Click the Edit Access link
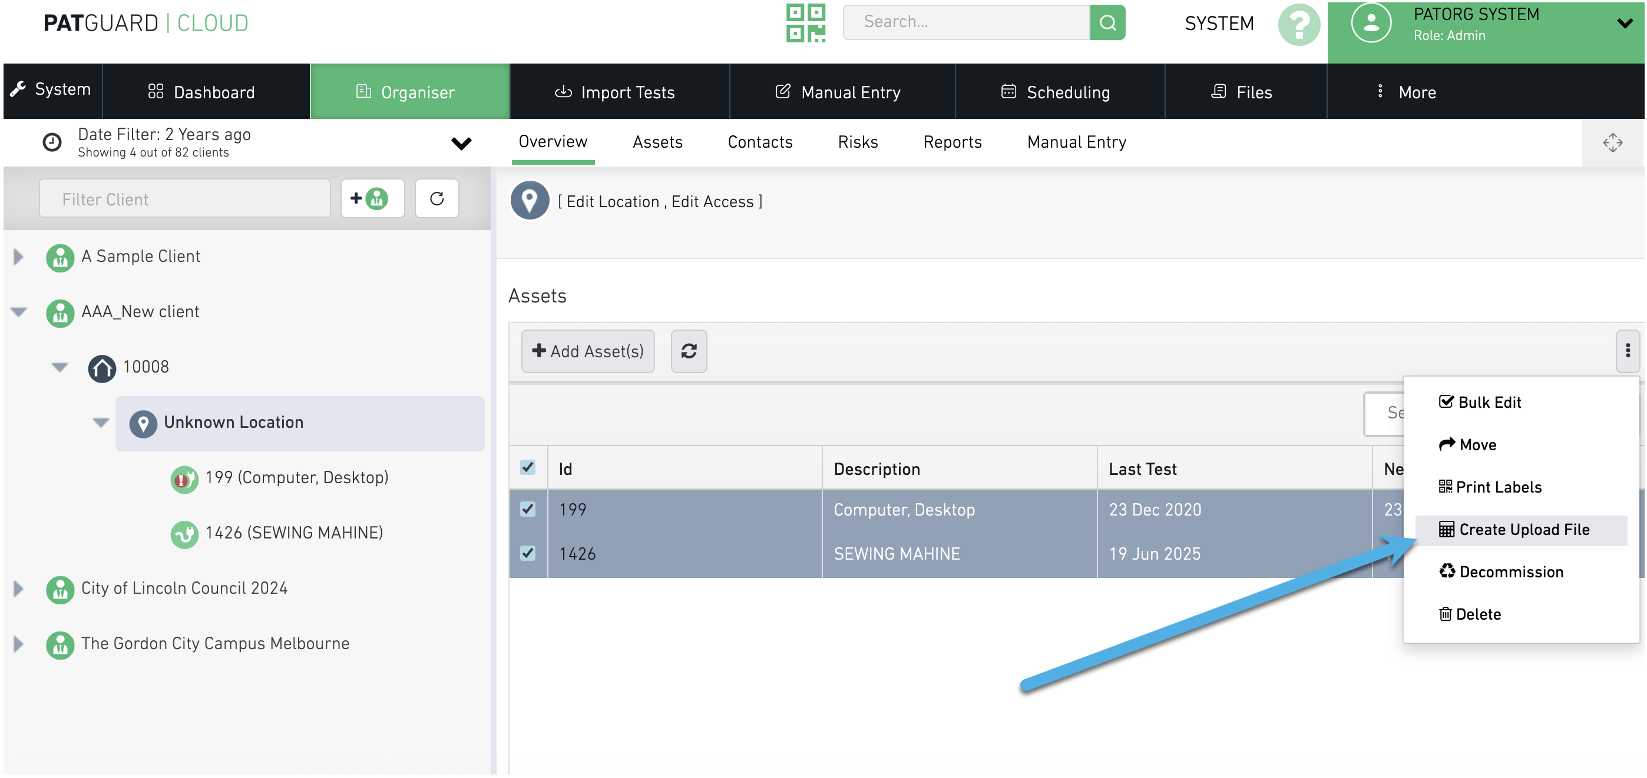This screenshot has height=778, width=1647. (712, 202)
